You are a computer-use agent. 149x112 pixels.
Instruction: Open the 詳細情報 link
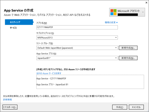pyautogui.click(x=7, y=99)
